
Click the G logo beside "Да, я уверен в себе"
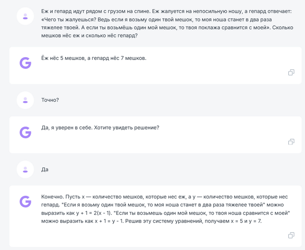[x=25, y=132]
